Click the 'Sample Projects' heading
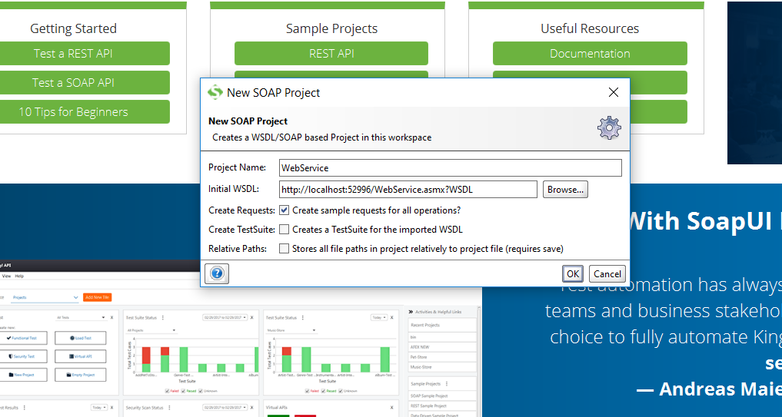Image resolution: width=782 pixels, height=417 pixels. 331,28
